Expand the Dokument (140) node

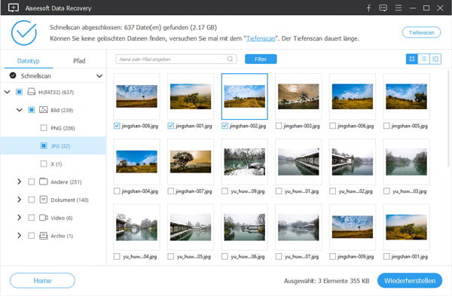(20, 200)
